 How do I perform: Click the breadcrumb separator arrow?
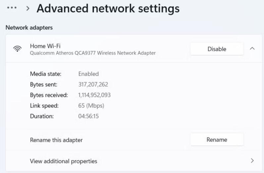[x=28, y=9]
